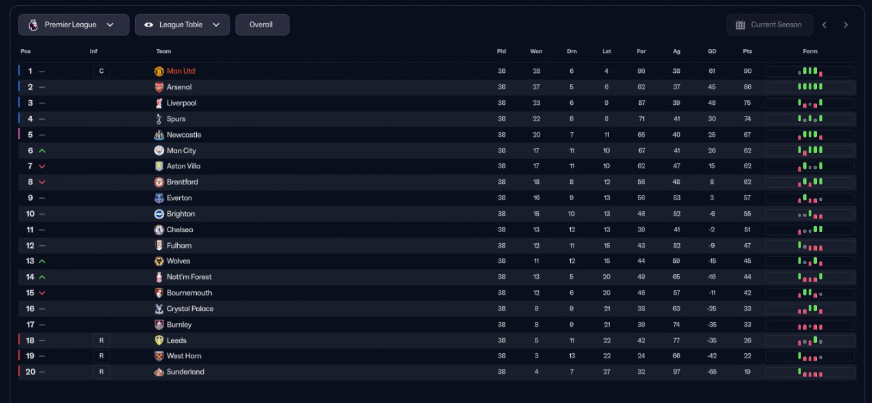The image size is (872, 403).
Task: Expand the League Table view dropdown
Action: [x=182, y=25]
